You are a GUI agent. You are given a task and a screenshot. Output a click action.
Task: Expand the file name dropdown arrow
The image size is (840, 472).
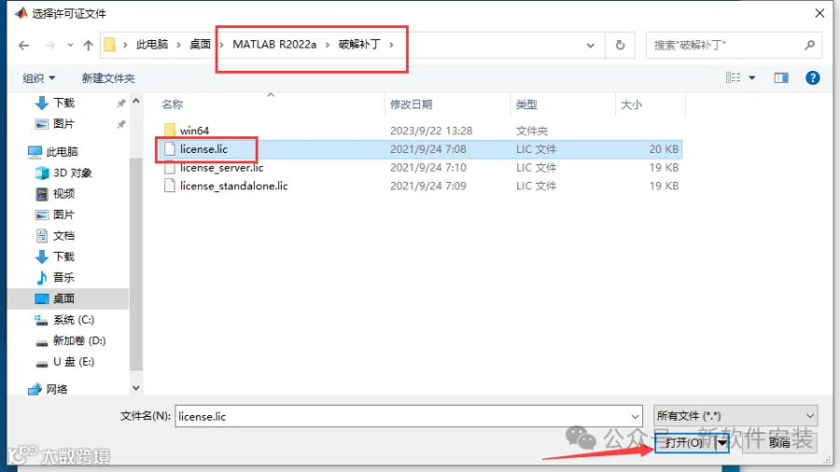(x=635, y=416)
